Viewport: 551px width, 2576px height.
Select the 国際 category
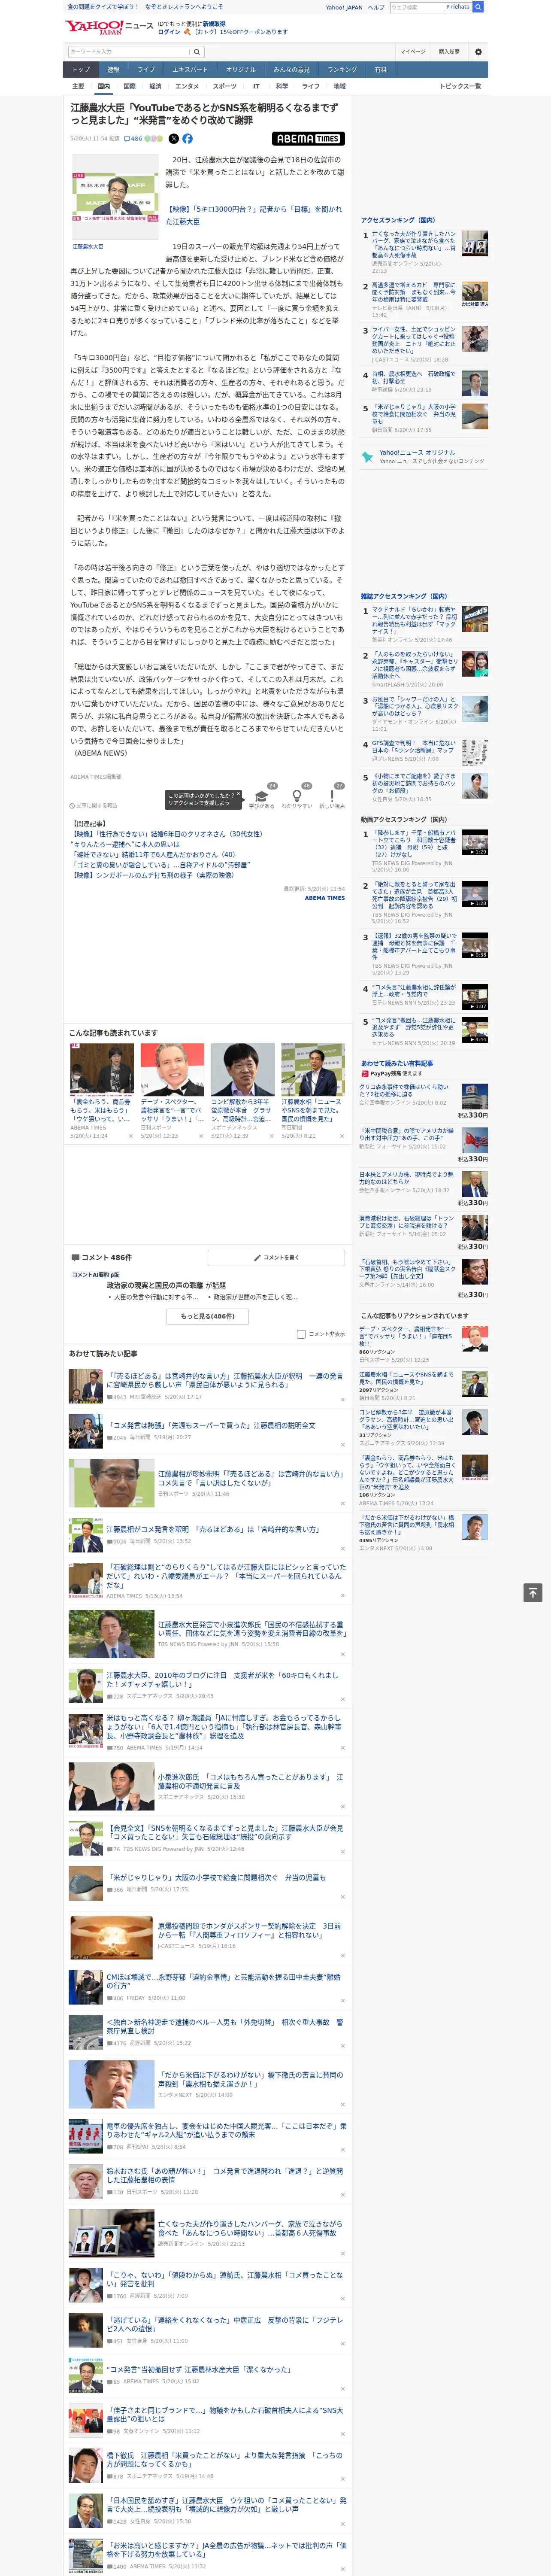point(129,86)
